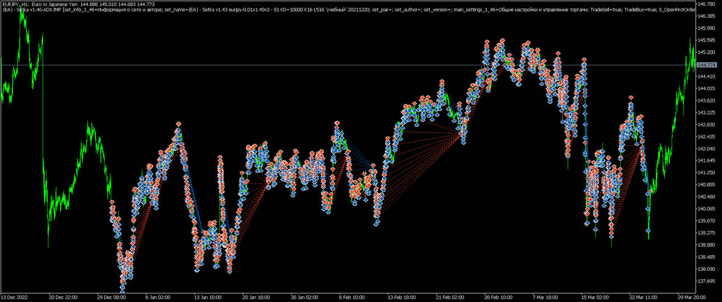This screenshot has width=722, height=302.
Task: Click the 15 Mar 02:00 time label
Action: click(594, 298)
